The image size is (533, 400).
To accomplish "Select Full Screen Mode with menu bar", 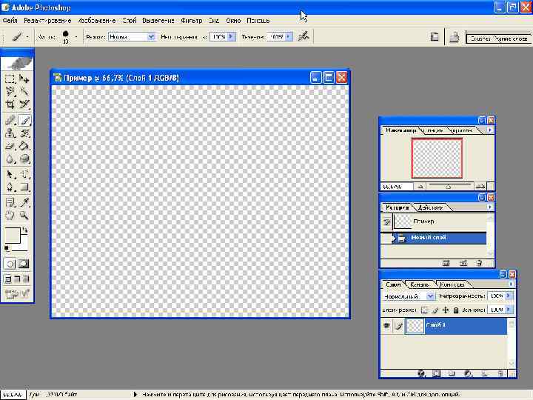I will pos(17,279).
